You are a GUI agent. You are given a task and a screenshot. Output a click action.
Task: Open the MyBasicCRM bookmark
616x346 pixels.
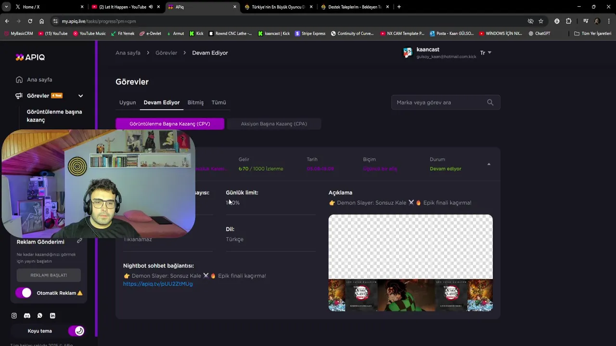19,34
